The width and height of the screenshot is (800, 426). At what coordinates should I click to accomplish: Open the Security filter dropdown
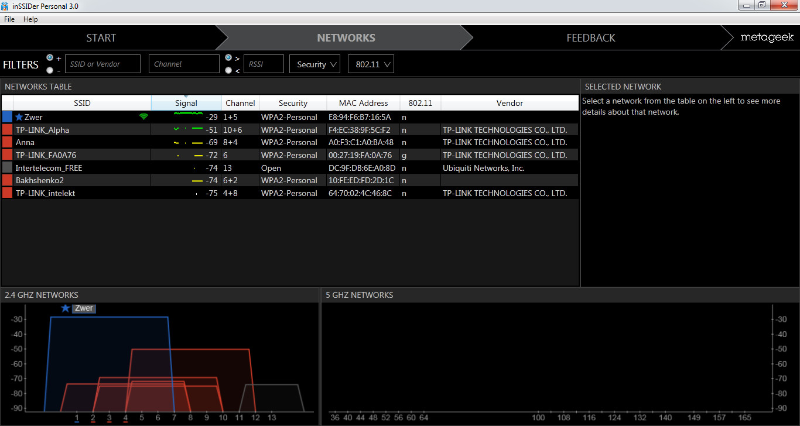pyautogui.click(x=314, y=64)
